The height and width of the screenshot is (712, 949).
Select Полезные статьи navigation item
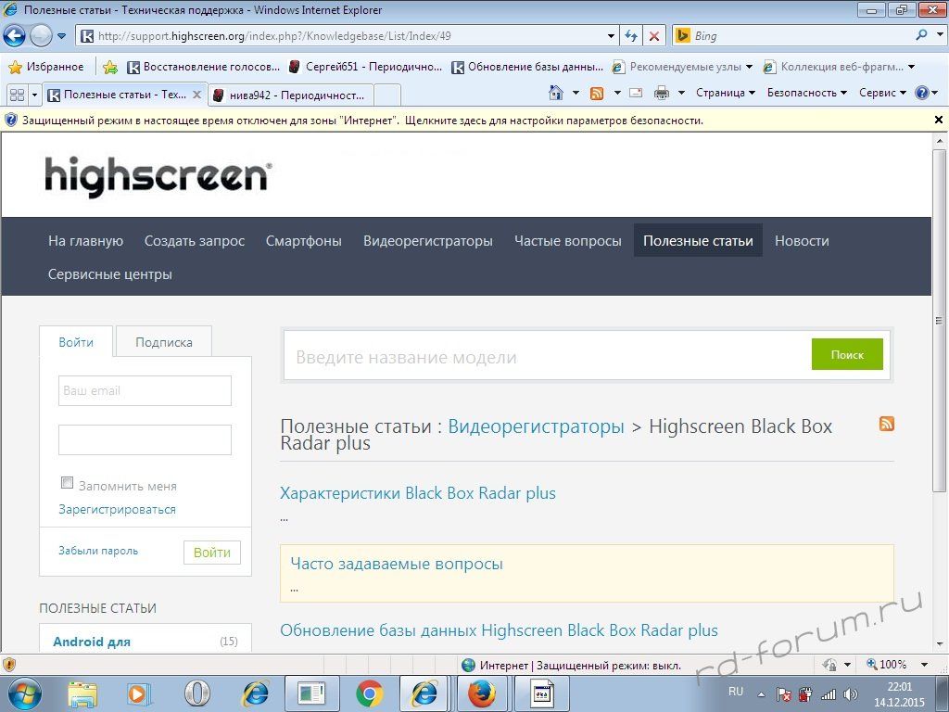click(x=698, y=240)
